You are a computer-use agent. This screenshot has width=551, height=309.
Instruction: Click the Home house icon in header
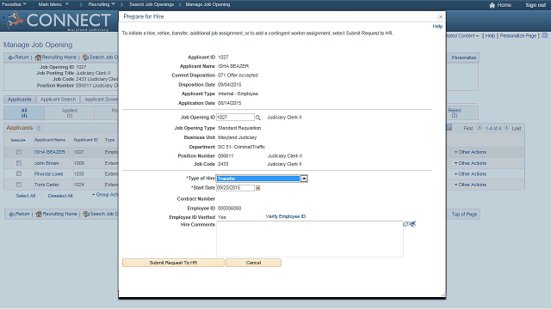tap(492, 5)
